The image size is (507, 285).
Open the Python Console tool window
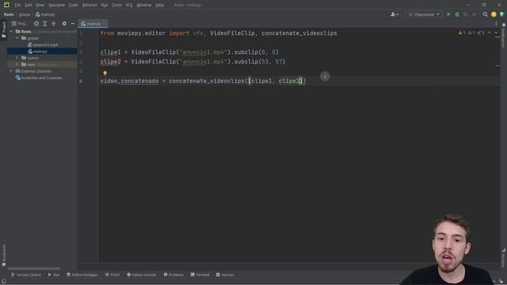pyautogui.click(x=142, y=275)
